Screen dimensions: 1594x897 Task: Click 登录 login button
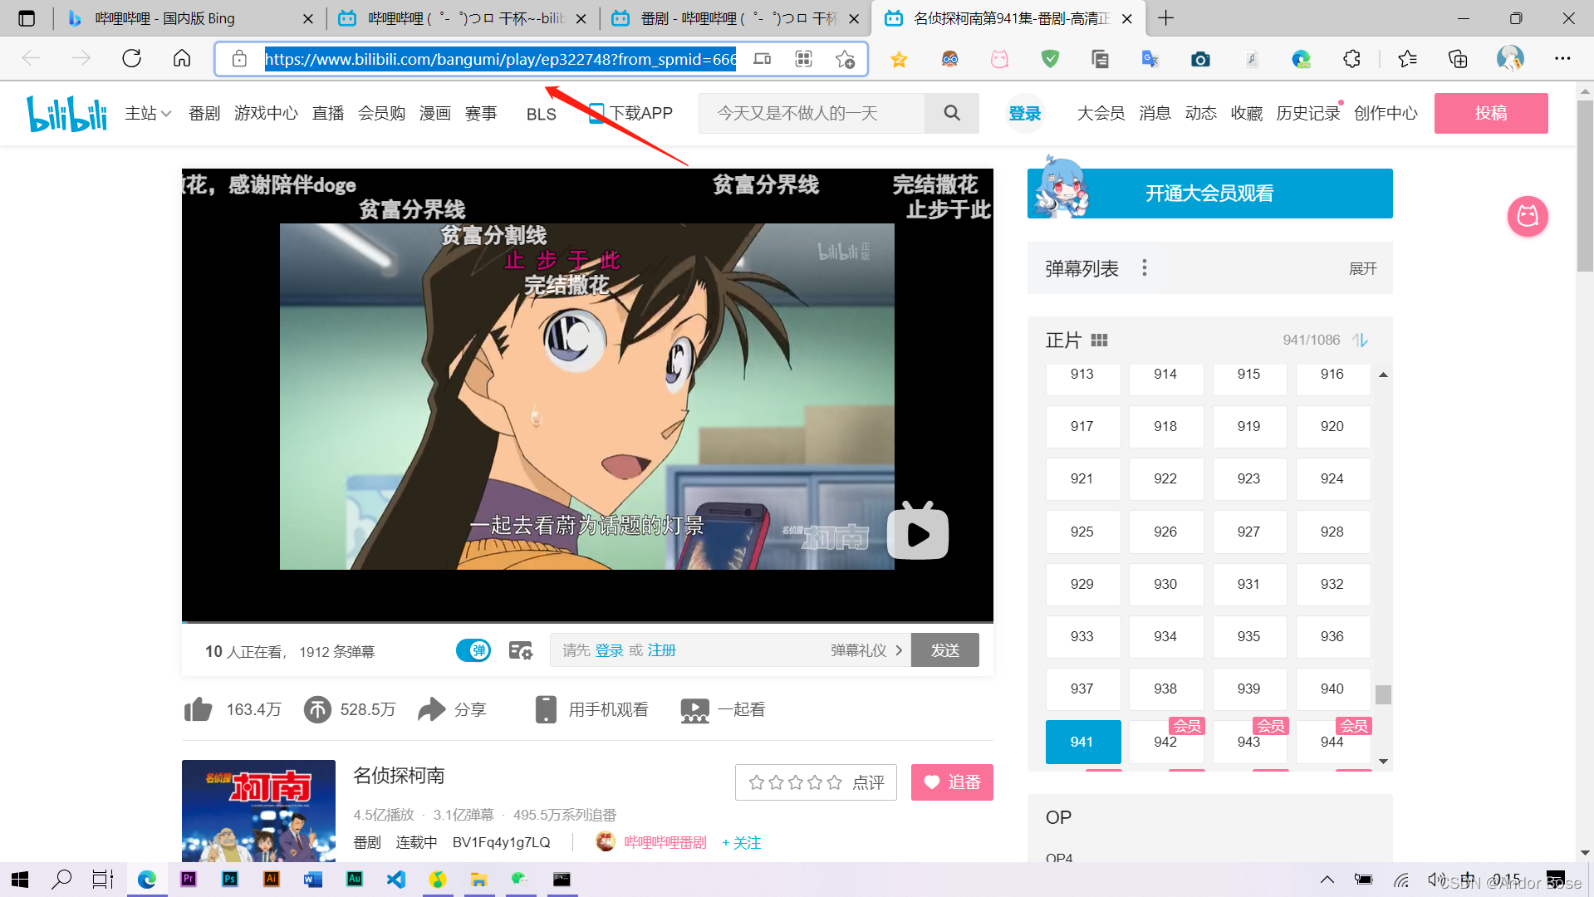pyautogui.click(x=1024, y=113)
